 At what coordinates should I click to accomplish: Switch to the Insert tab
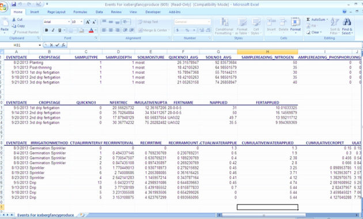[x=35, y=12]
